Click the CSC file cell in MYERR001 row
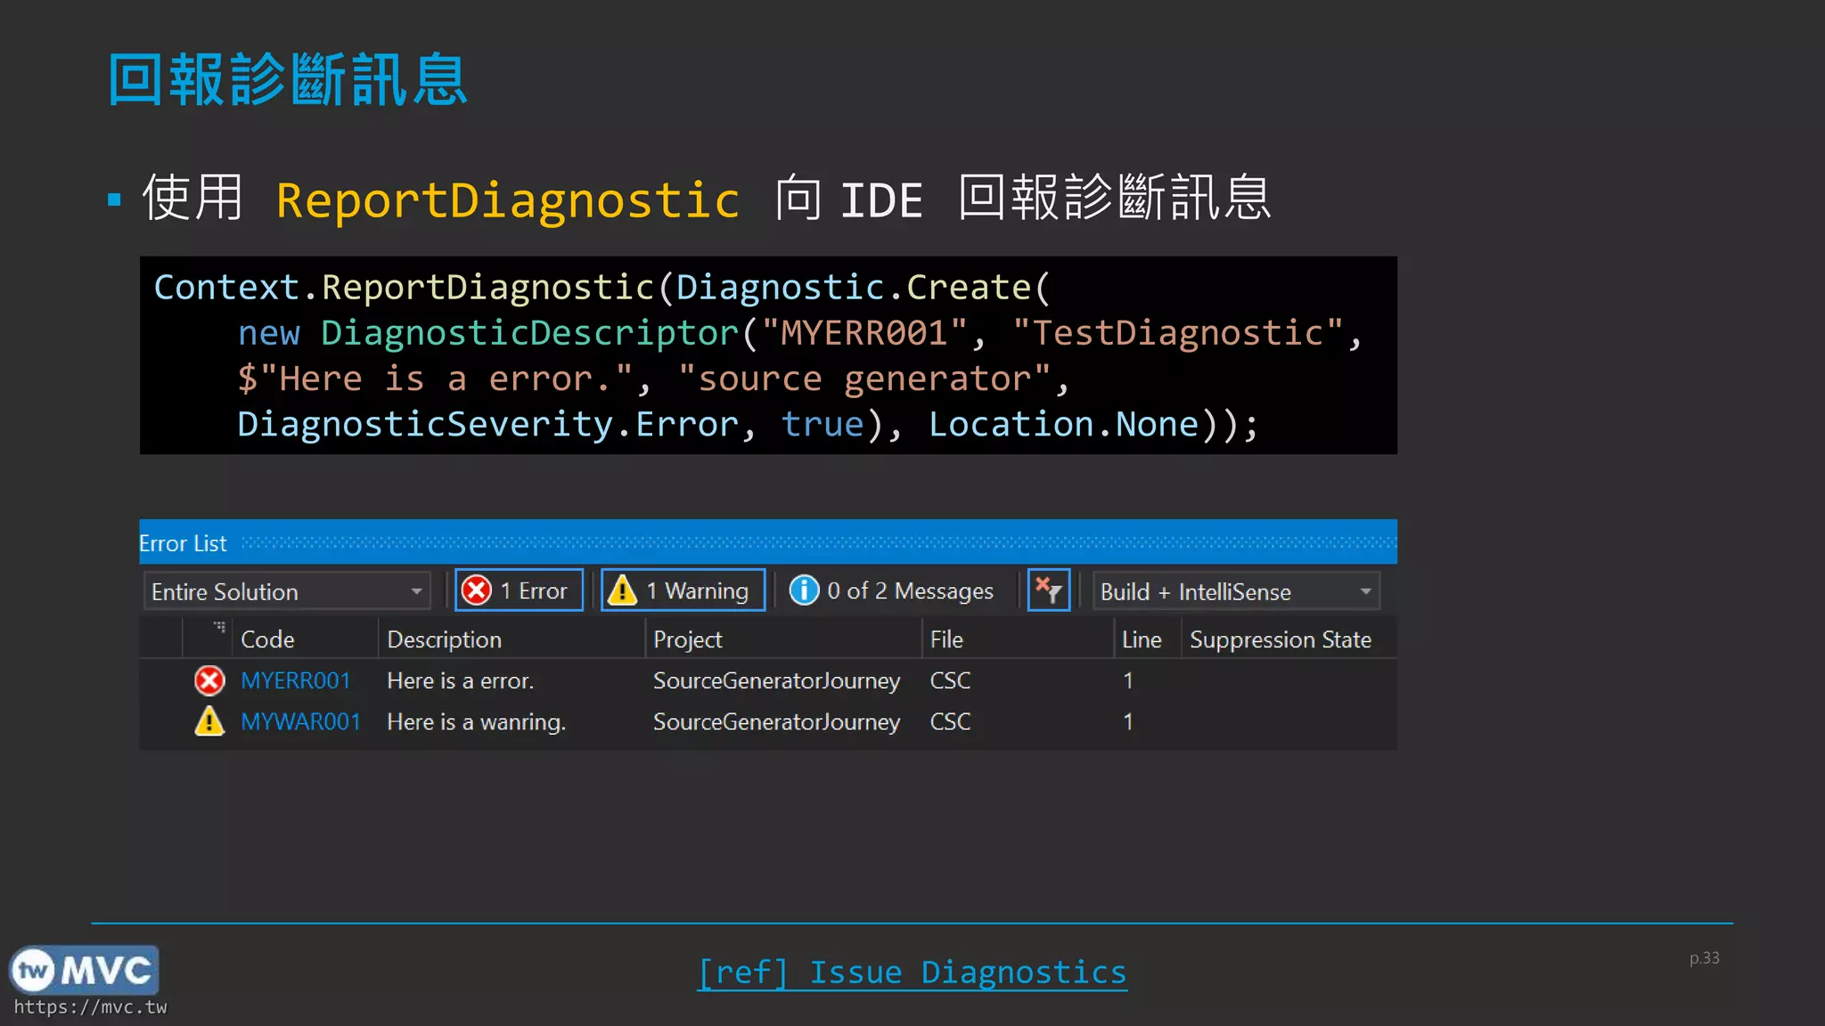 tap(950, 680)
